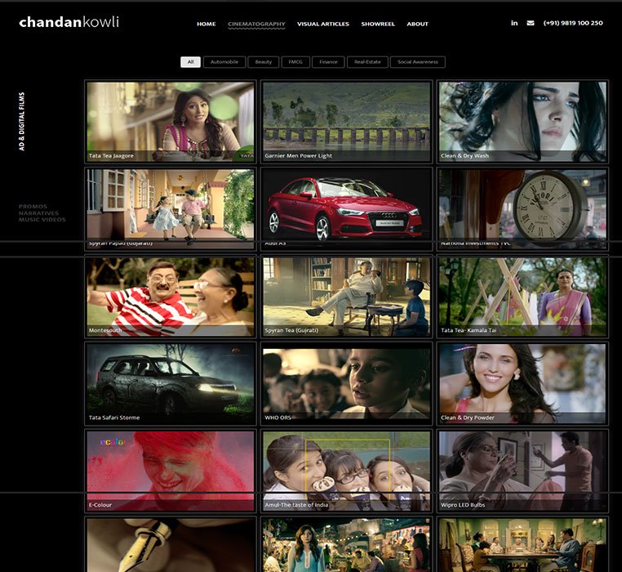Open the About page
622x572 pixels.
(417, 24)
